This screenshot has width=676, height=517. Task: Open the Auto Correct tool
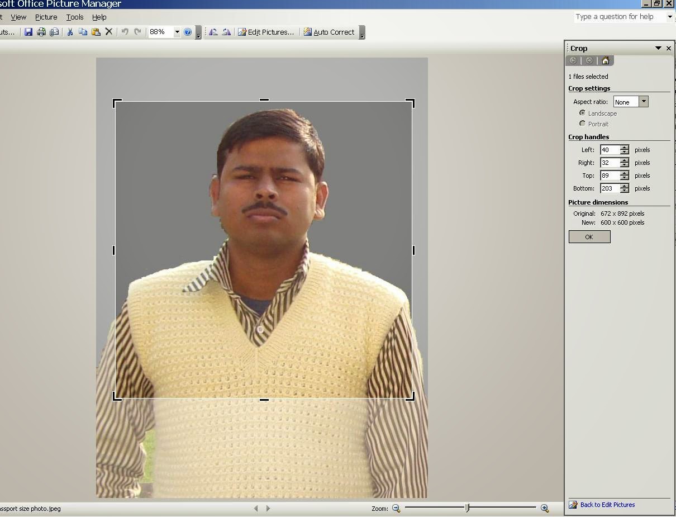[x=329, y=32]
